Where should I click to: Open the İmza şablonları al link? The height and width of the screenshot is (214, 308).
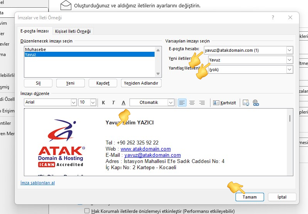tap(37, 183)
